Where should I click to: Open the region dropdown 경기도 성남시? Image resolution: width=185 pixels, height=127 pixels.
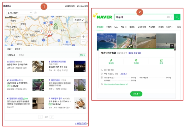tap(19, 13)
